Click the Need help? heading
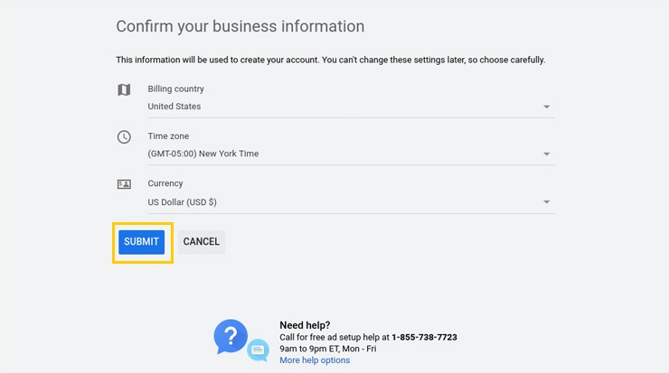The height and width of the screenshot is (373, 669). click(305, 325)
